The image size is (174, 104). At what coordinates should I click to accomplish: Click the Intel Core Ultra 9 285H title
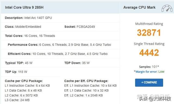24,7
